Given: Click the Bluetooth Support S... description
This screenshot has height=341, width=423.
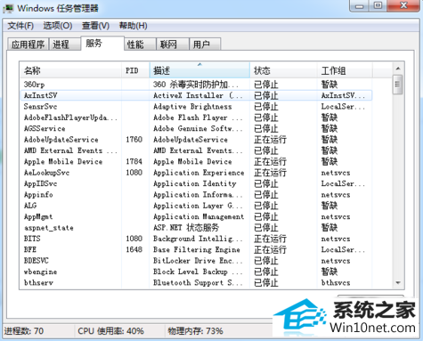Looking at the screenshot, I should [198, 282].
